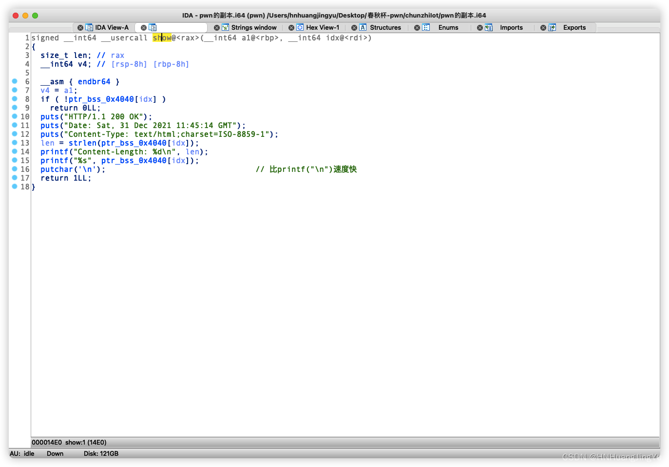The width and height of the screenshot is (669, 467).
Task: Click the Down status entry
Action: [x=55, y=453]
